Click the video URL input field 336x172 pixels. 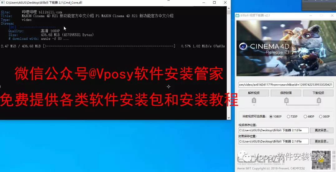click(286, 85)
